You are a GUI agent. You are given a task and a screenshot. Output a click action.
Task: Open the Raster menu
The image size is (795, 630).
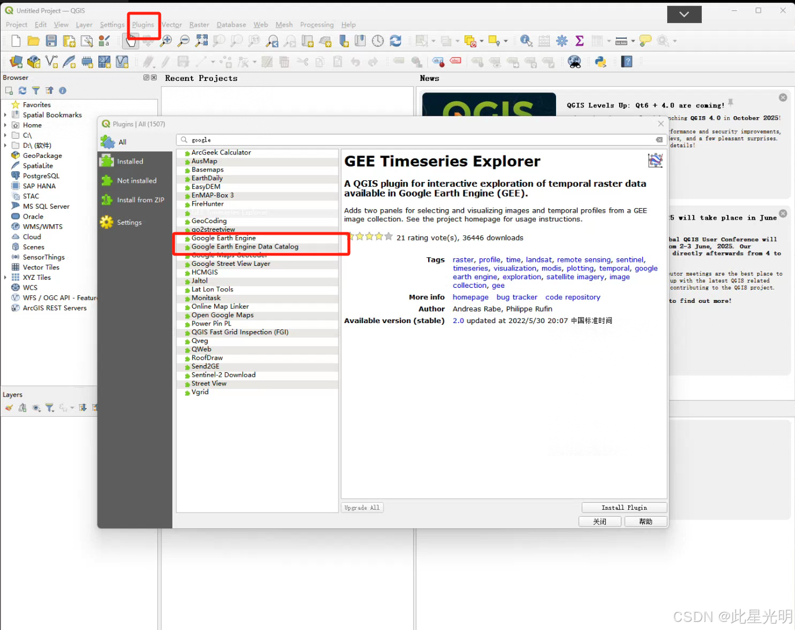199,25
